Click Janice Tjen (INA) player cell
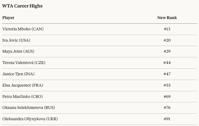The image size is (199, 126). (19, 74)
